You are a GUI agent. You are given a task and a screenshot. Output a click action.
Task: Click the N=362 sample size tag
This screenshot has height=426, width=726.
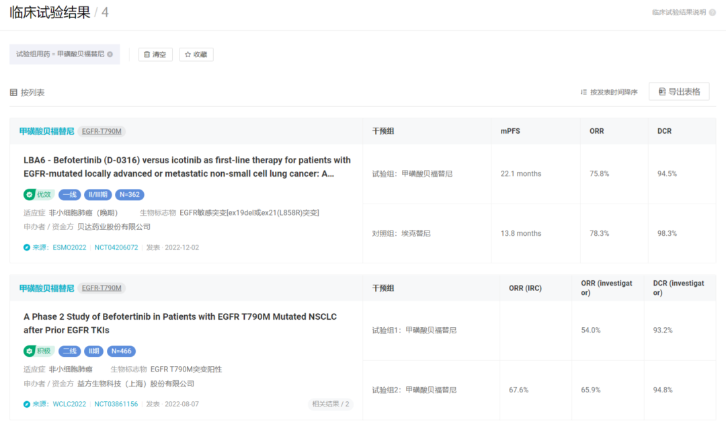coord(130,195)
